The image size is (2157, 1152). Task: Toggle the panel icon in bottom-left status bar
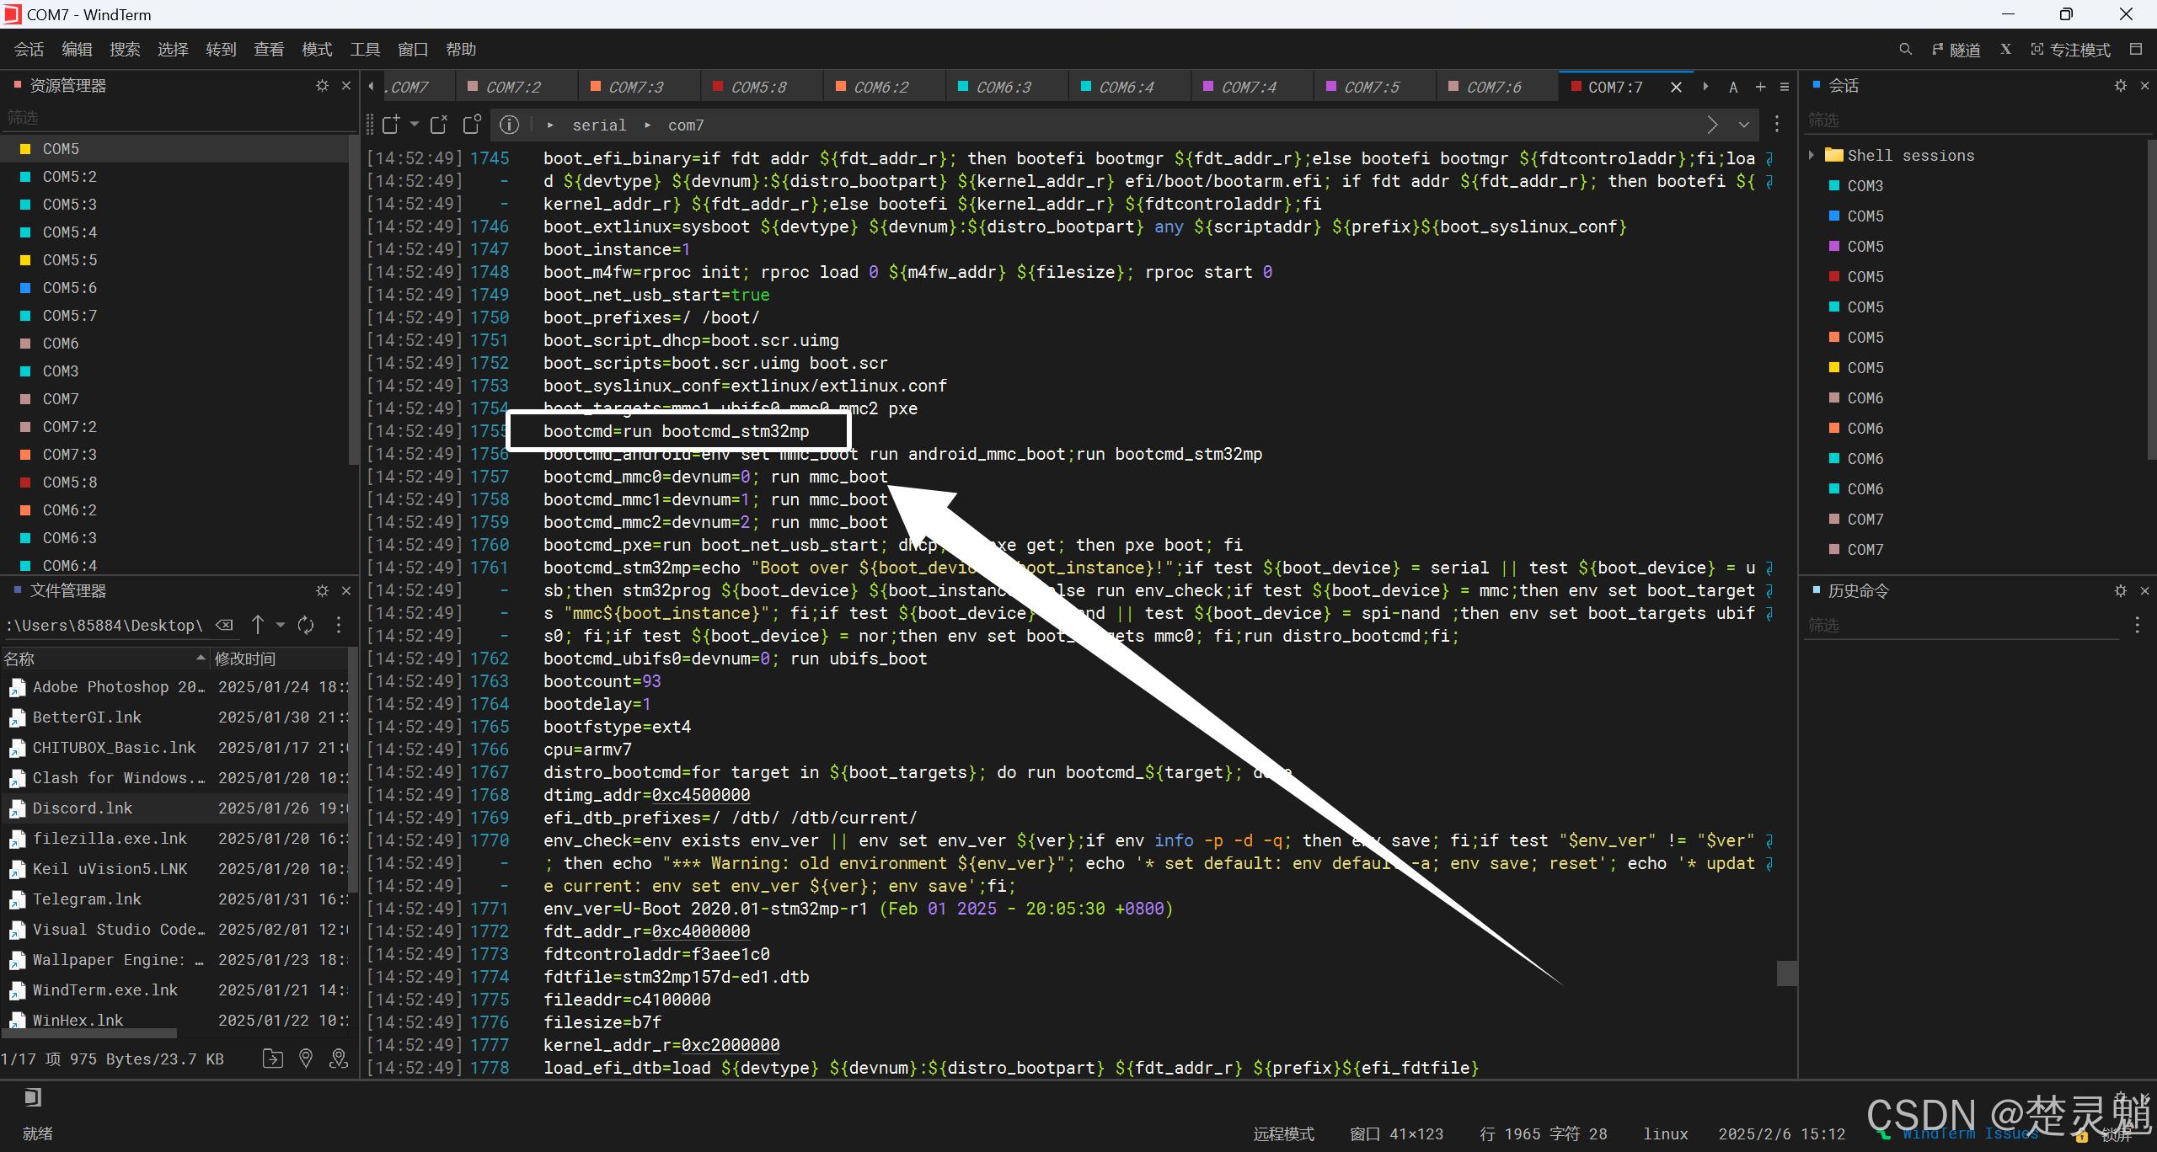(32, 1096)
